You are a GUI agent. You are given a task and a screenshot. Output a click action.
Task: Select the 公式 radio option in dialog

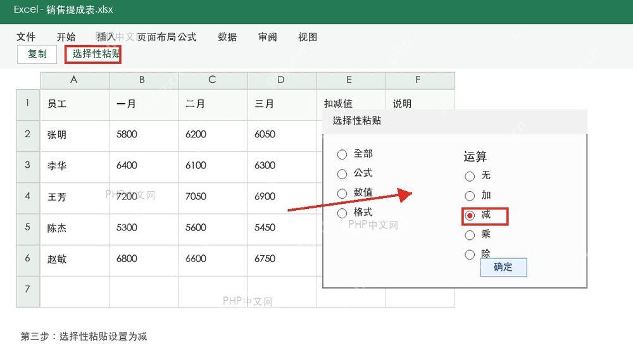(x=355, y=173)
